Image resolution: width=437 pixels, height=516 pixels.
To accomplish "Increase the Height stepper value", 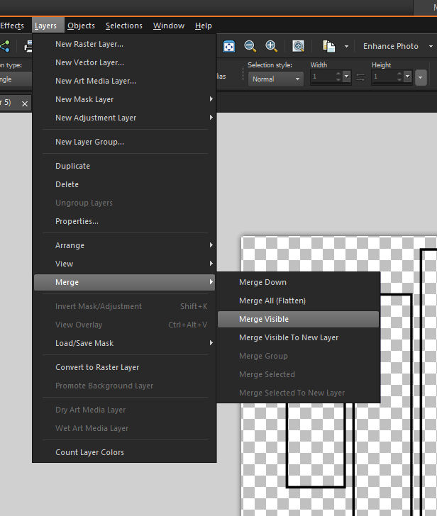I will pyautogui.click(x=399, y=74).
